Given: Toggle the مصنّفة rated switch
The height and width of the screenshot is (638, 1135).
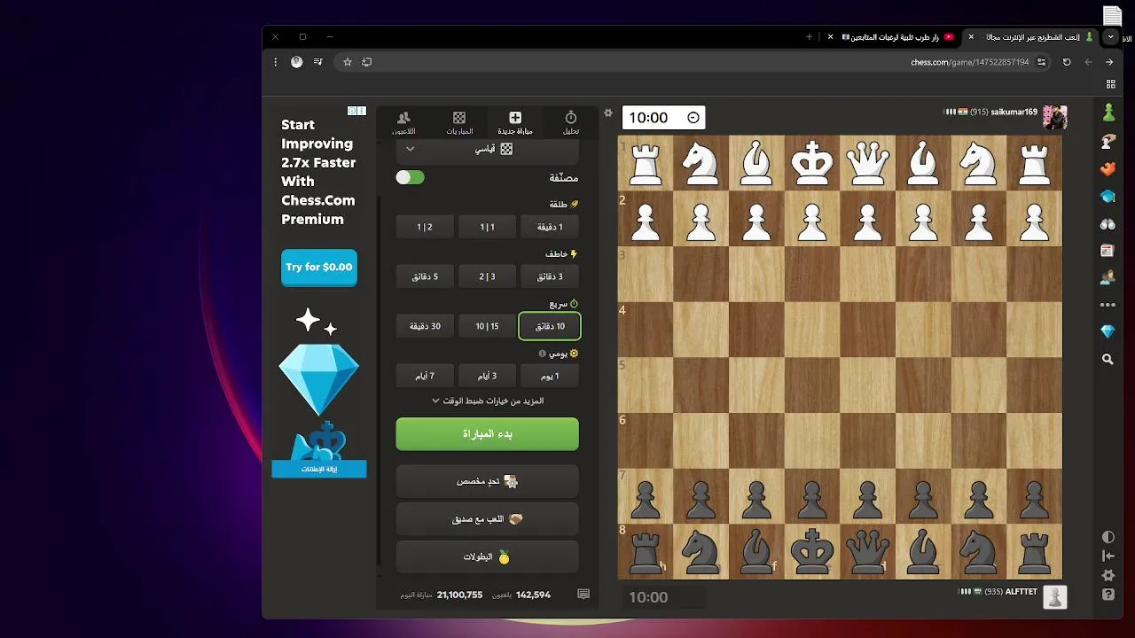Looking at the screenshot, I should pos(410,177).
